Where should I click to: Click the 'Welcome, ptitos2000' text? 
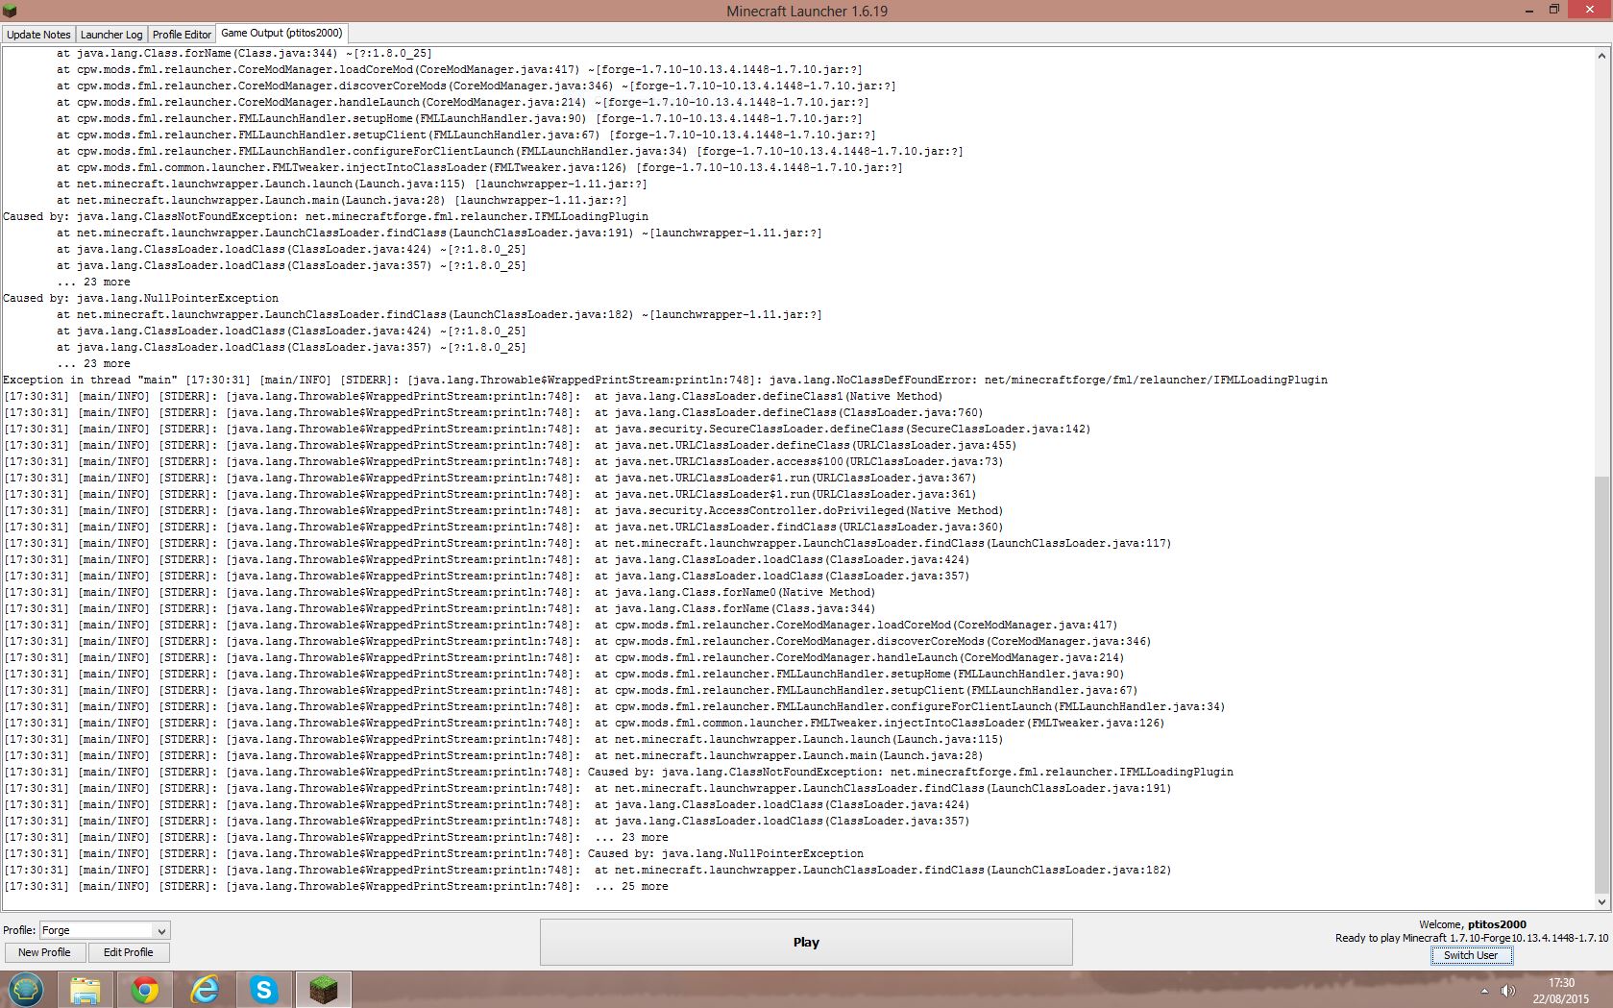[1472, 924]
